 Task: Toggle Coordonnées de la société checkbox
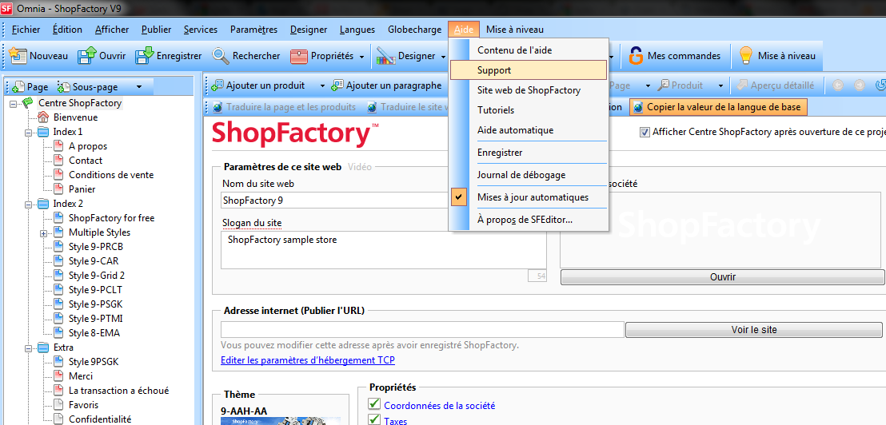(x=373, y=405)
